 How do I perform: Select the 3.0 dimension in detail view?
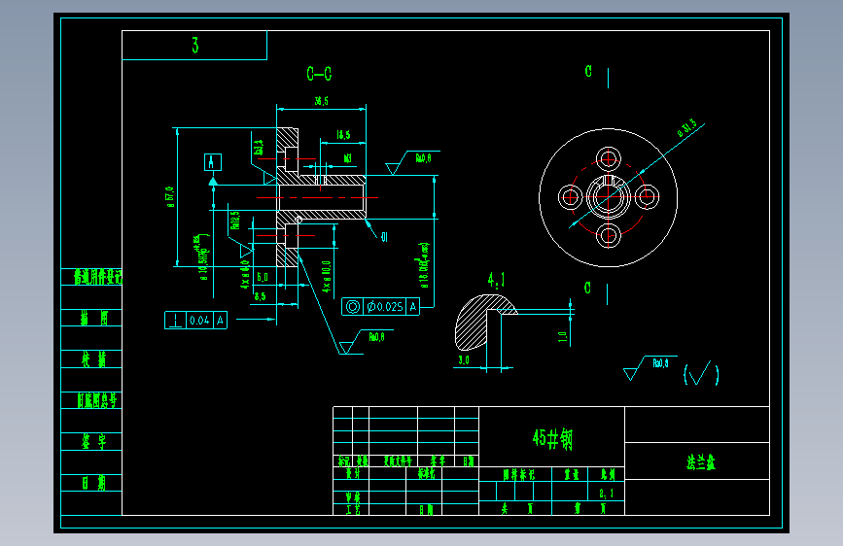pyautogui.click(x=464, y=360)
